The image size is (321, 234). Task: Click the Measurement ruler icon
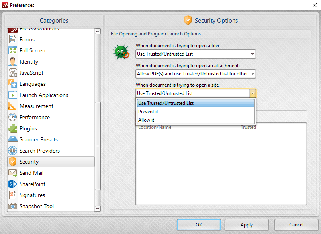tap(13, 106)
